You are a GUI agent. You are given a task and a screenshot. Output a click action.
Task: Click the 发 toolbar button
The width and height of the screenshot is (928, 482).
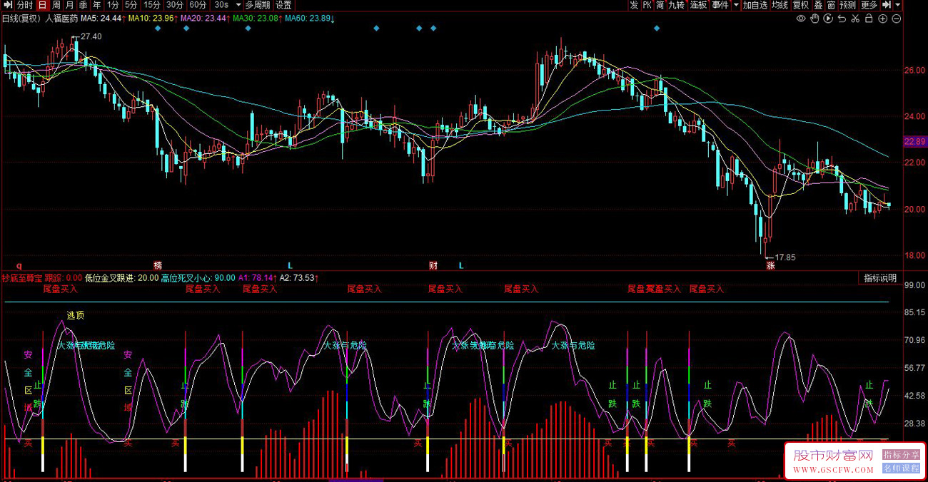click(634, 5)
